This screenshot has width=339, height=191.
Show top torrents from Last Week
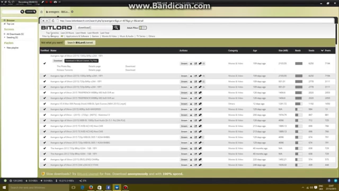[x=81, y=33]
